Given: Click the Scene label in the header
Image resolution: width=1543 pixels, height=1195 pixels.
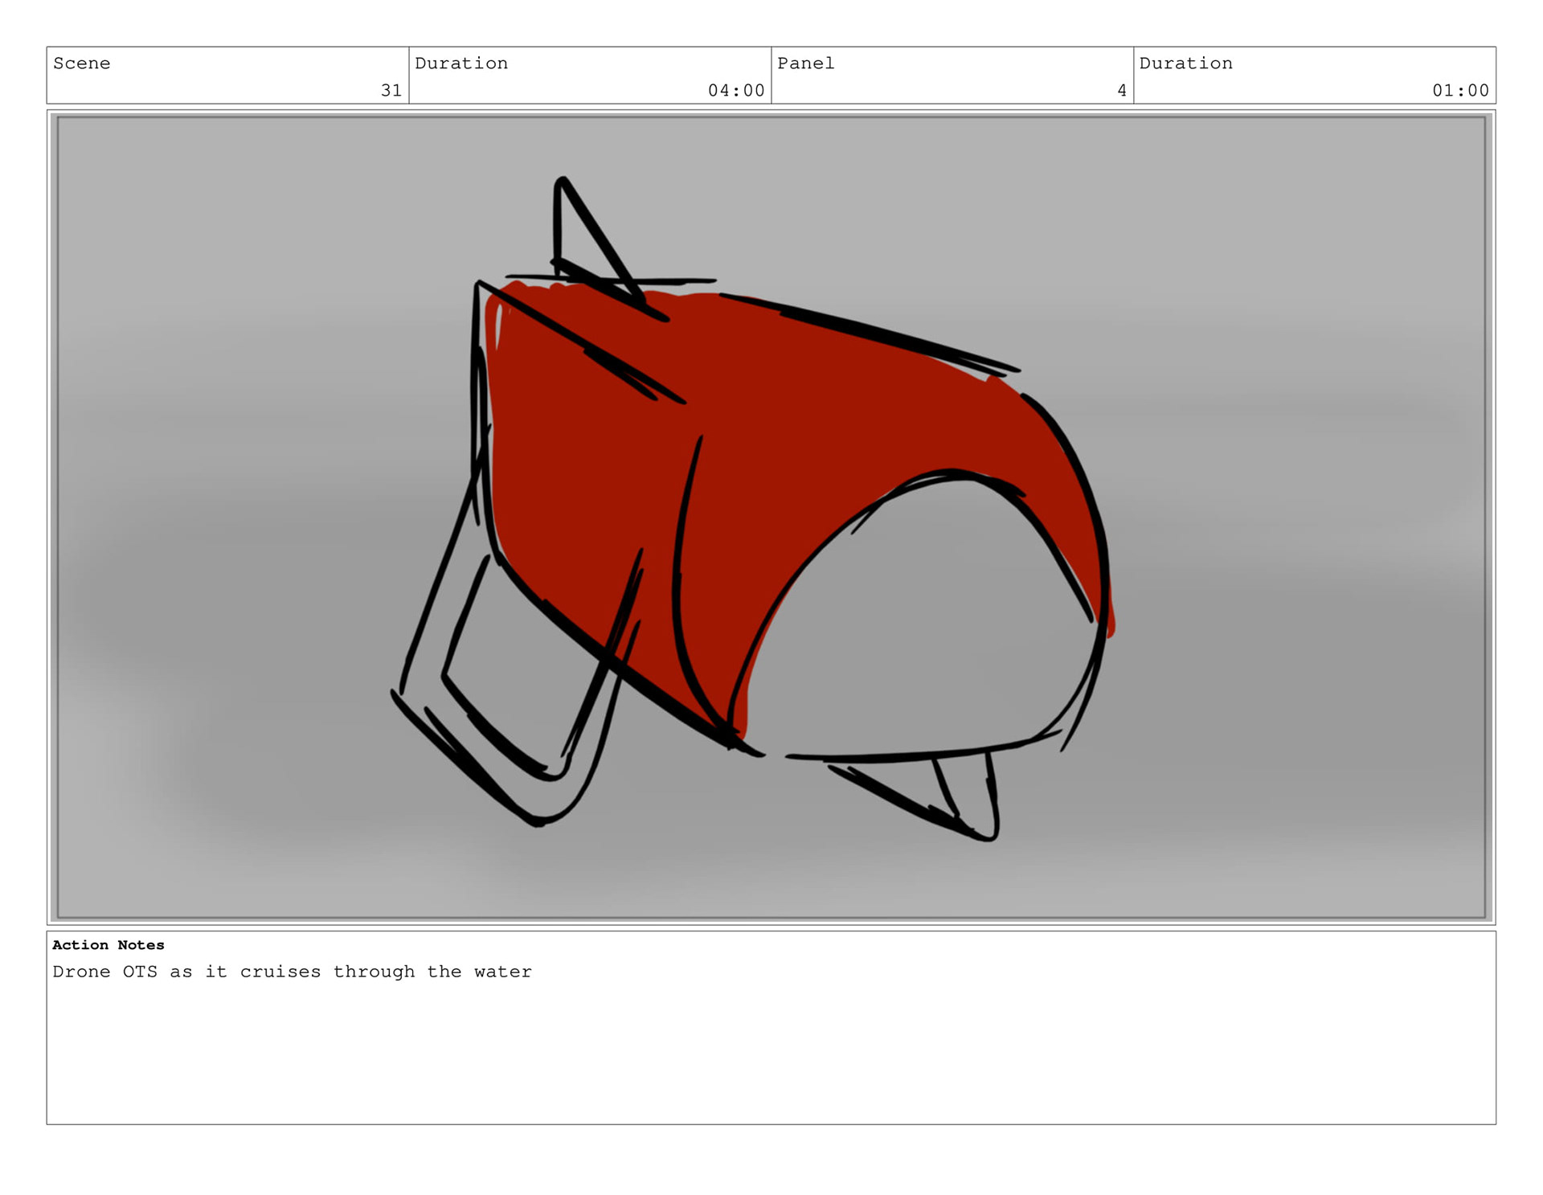Looking at the screenshot, I should click(x=81, y=63).
